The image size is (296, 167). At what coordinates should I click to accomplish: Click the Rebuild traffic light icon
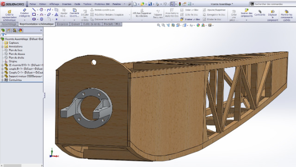180,4
